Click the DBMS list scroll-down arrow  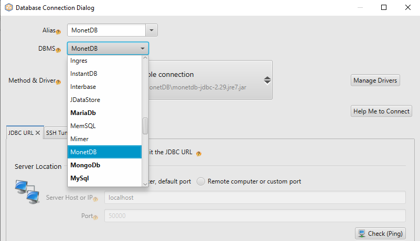coord(145,184)
